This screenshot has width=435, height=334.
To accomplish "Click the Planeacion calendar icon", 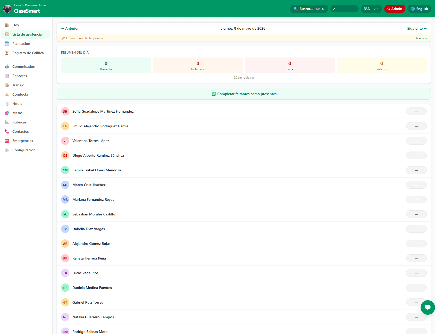I will (7, 44).
